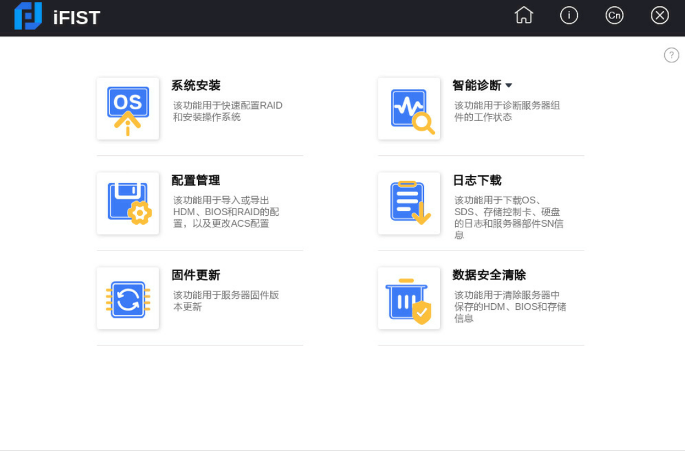Viewport: 685px width, 451px height.
Task: Select the 日志下载 title
Action: [477, 180]
